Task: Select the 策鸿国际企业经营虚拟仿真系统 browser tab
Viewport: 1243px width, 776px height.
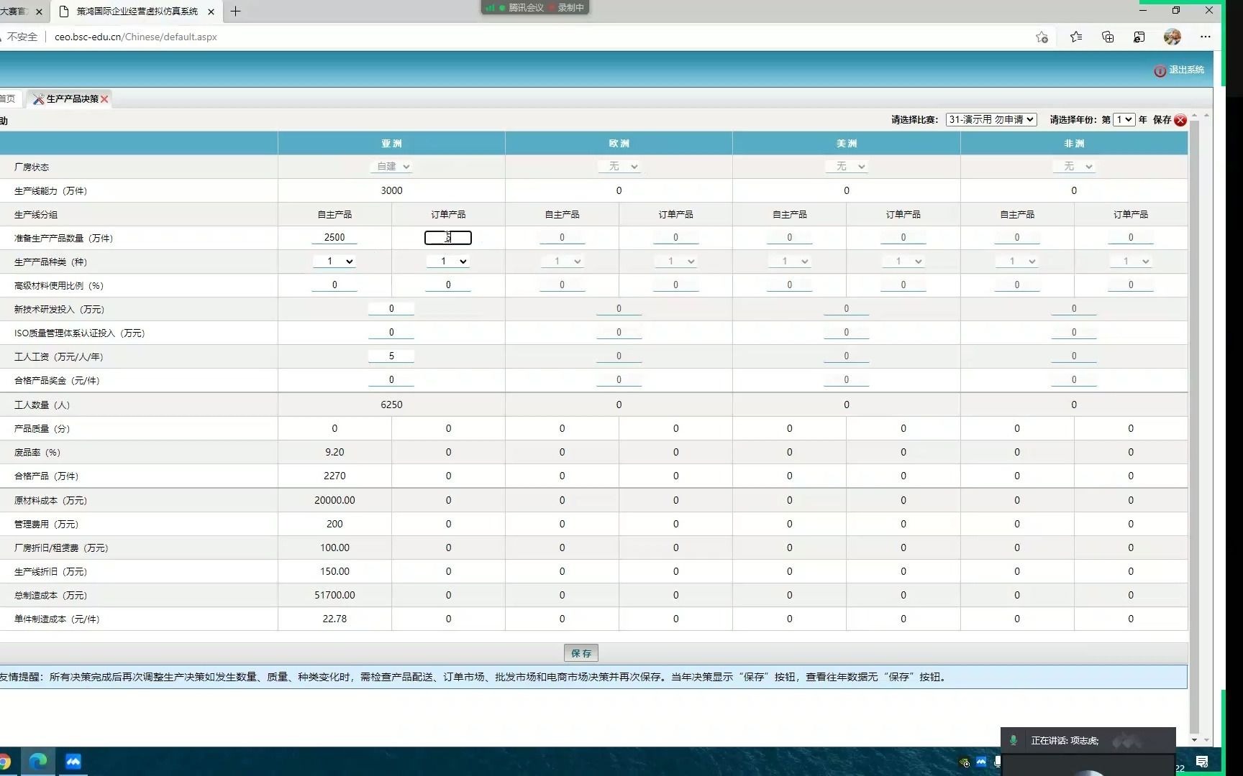Action: (137, 11)
